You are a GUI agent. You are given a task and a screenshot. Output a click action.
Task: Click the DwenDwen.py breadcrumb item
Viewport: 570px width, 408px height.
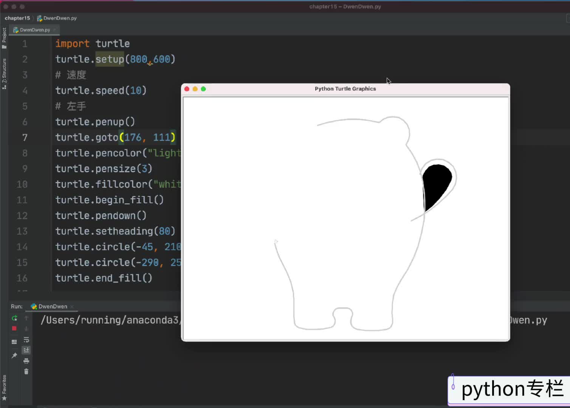tap(60, 18)
